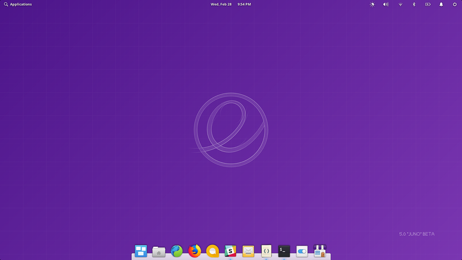Open AppCenter store in the dock

[x=320, y=251]
